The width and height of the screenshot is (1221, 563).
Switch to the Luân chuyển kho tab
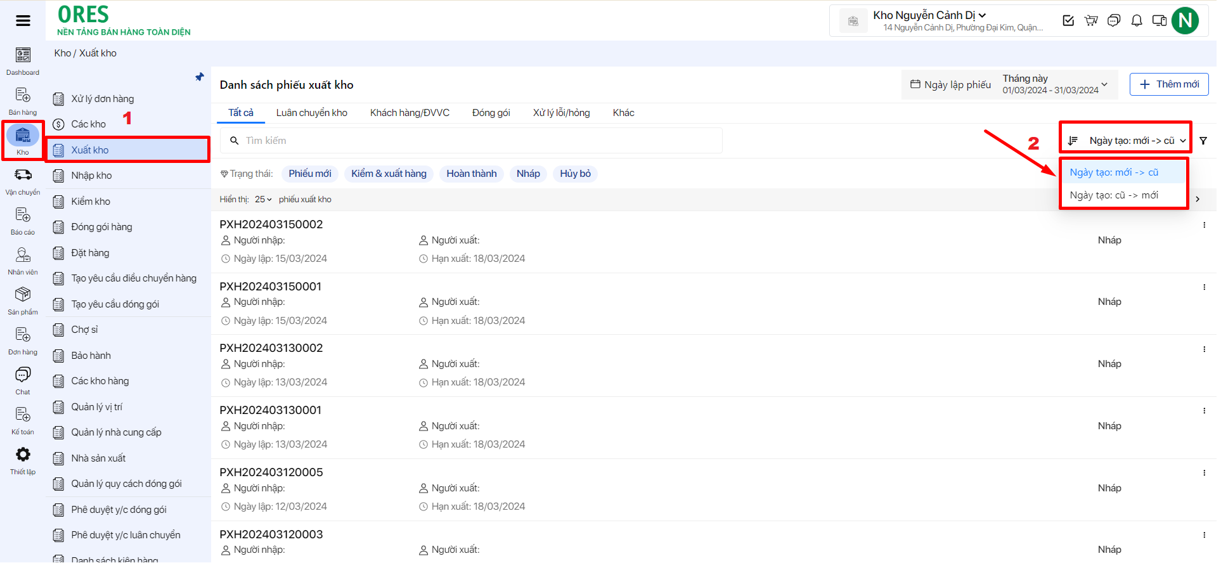point(311,113)
